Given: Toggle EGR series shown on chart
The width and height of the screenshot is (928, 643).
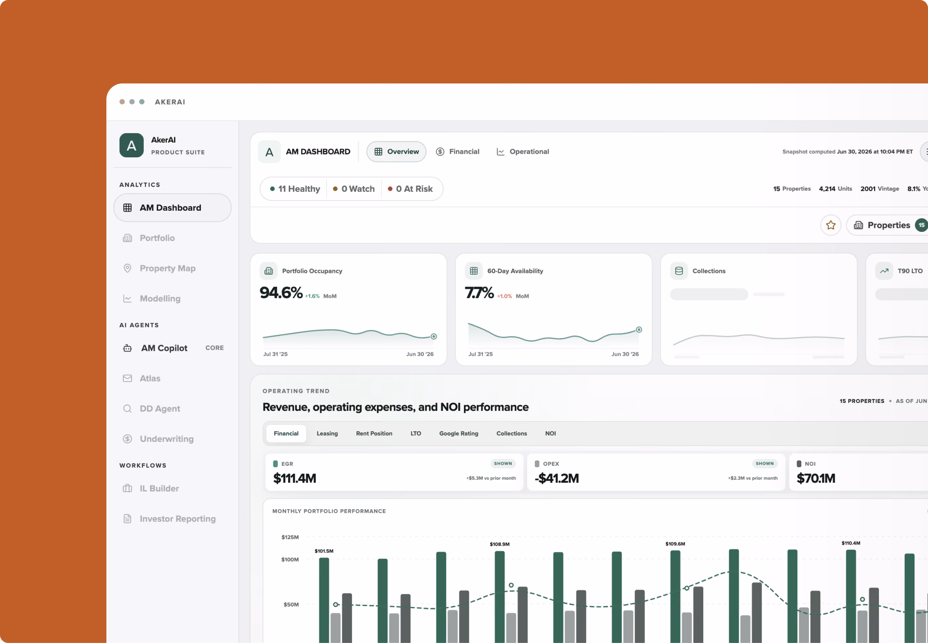Looking at the screenshot, I should [502, 464].
